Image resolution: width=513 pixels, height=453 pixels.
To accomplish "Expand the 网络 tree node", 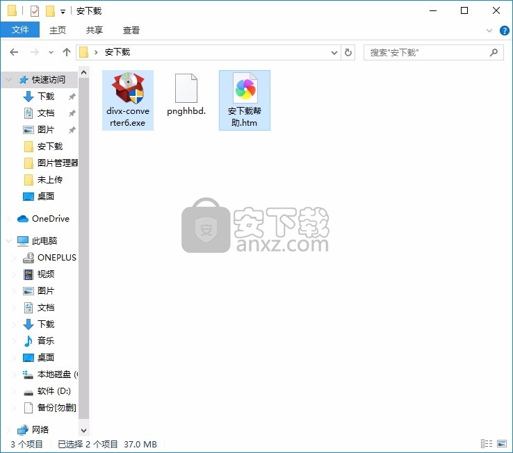I will 9,429.
